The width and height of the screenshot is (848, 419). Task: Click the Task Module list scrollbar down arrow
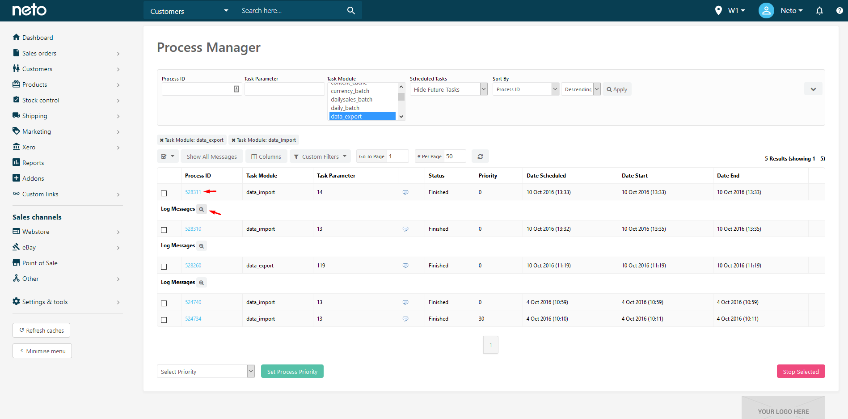(401, 117)
